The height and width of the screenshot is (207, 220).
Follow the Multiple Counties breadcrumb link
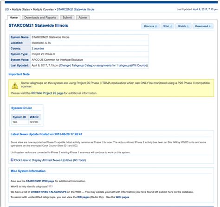click(x=43, y=9)
